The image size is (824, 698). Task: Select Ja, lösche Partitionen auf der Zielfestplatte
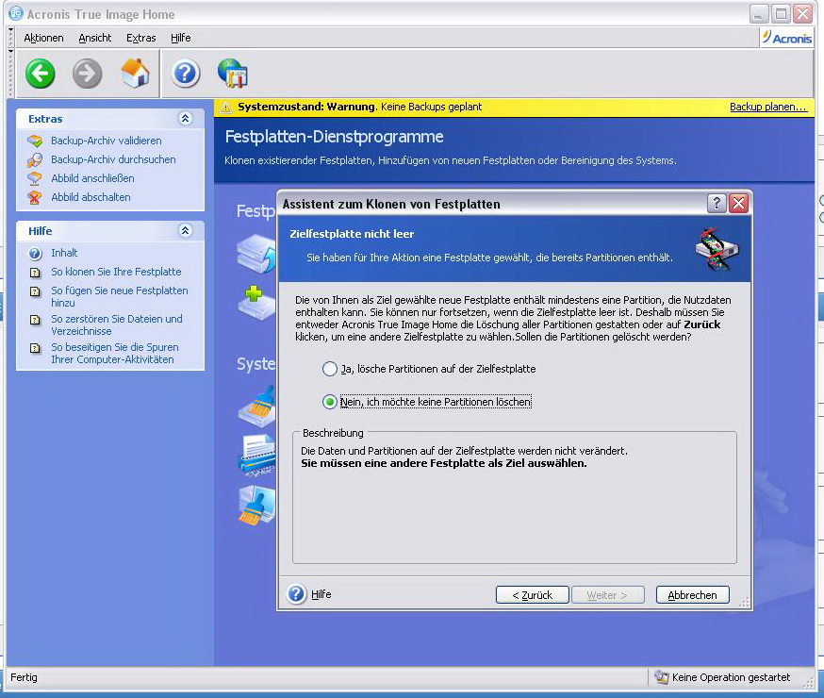pos(329,369)
